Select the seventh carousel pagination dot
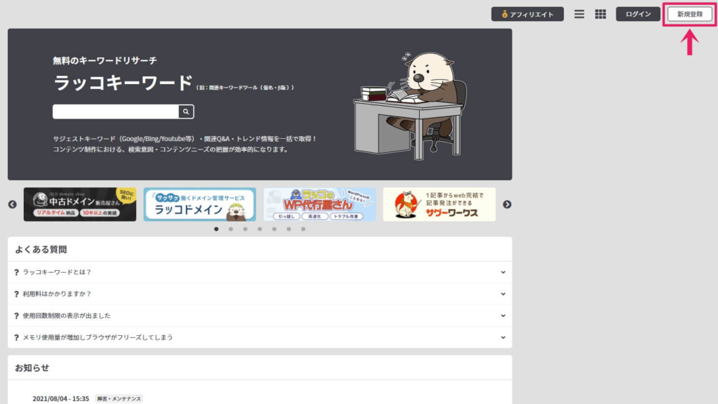Screen dimensions: 718x404 coord(303,229)
